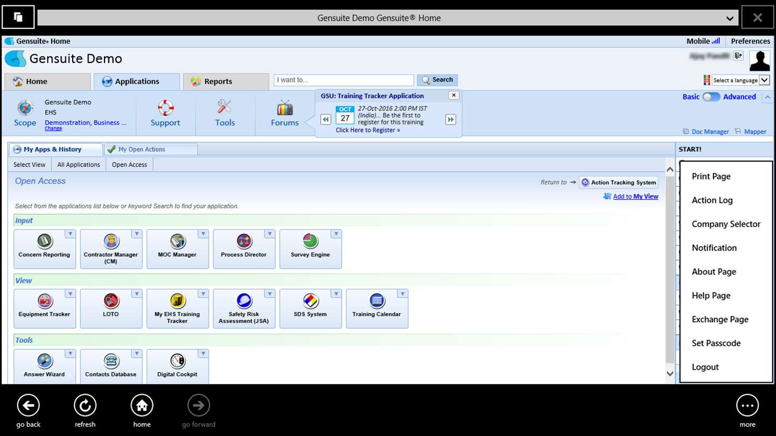The height and width of the screenshot is (436, 776).
Task: Click Here to Register link
Action: click(x=368, y=130)
